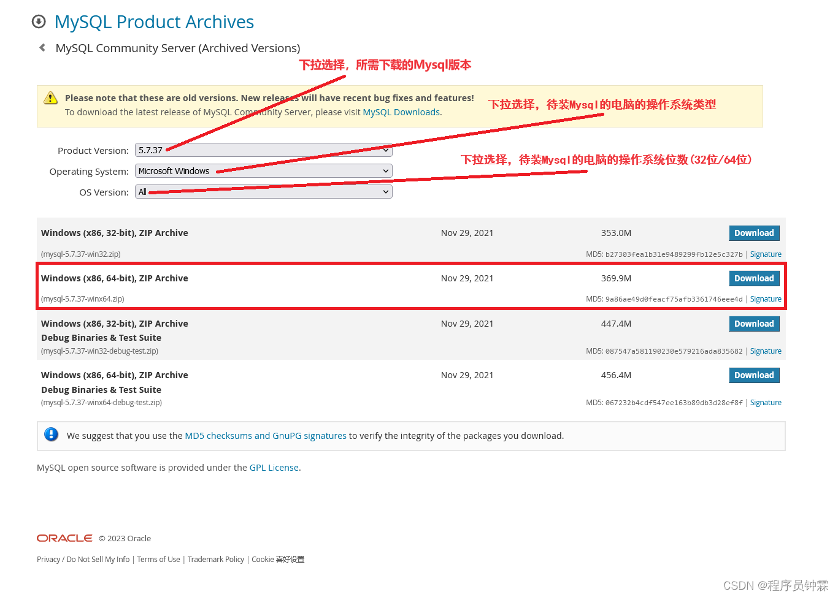Viewport: 838px width, 597px height.
Task: Open the OS Version dropdown
Action: click(x=263, y=192)
